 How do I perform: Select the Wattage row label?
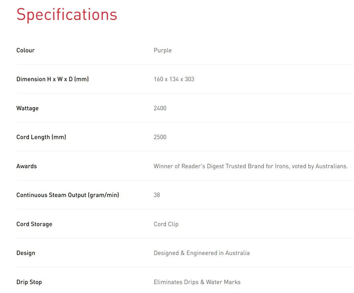pos(28,108)
